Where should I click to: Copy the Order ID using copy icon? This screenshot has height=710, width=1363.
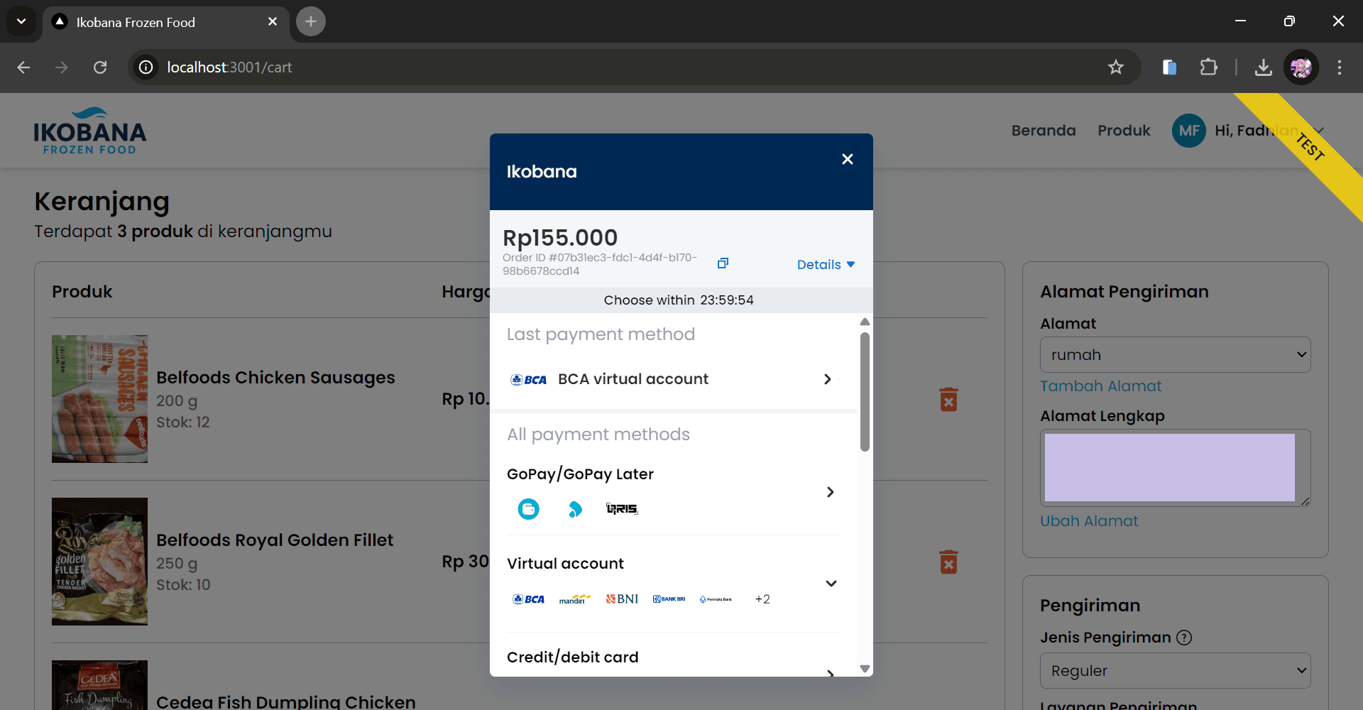(723, 263)
